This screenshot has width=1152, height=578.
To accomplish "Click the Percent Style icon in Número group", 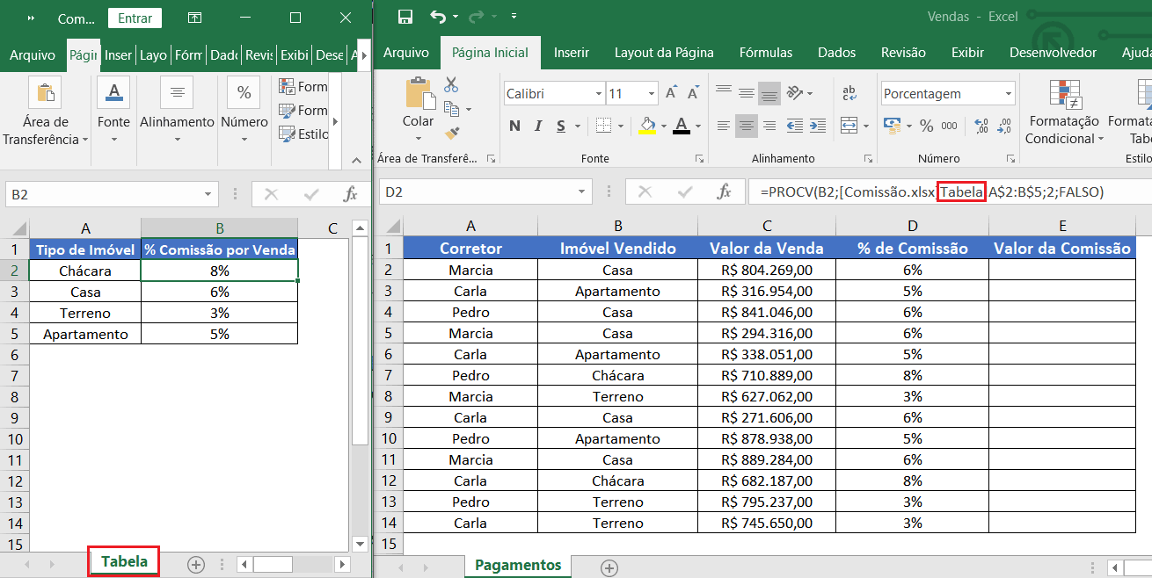I will 926,126.
